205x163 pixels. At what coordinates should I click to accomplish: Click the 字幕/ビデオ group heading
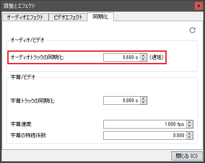23,77
